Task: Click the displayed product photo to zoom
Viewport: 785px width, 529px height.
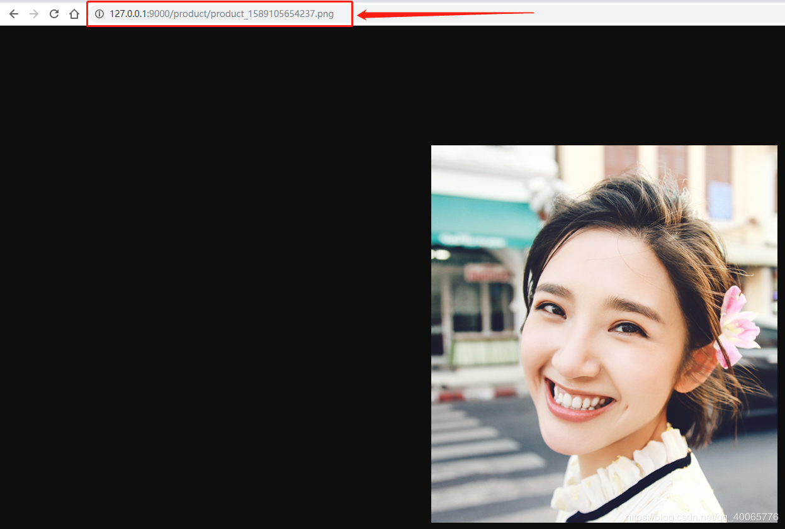Action: [604, 333]
